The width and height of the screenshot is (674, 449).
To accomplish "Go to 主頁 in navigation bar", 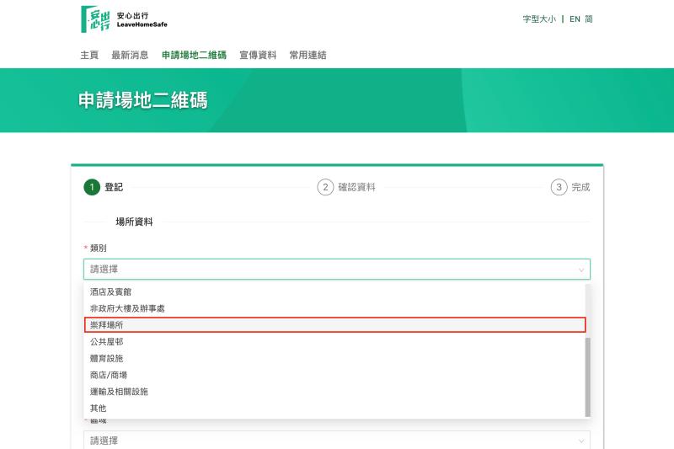I will click(x=89, y=55).
